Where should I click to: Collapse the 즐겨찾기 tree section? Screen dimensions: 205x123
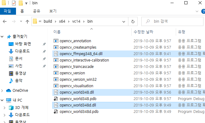[2, 37]
